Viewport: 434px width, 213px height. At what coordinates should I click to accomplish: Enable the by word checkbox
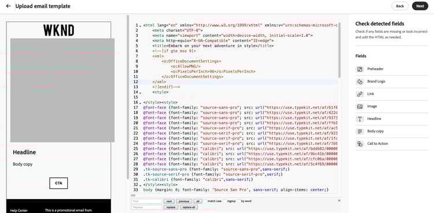pos(239,201)
